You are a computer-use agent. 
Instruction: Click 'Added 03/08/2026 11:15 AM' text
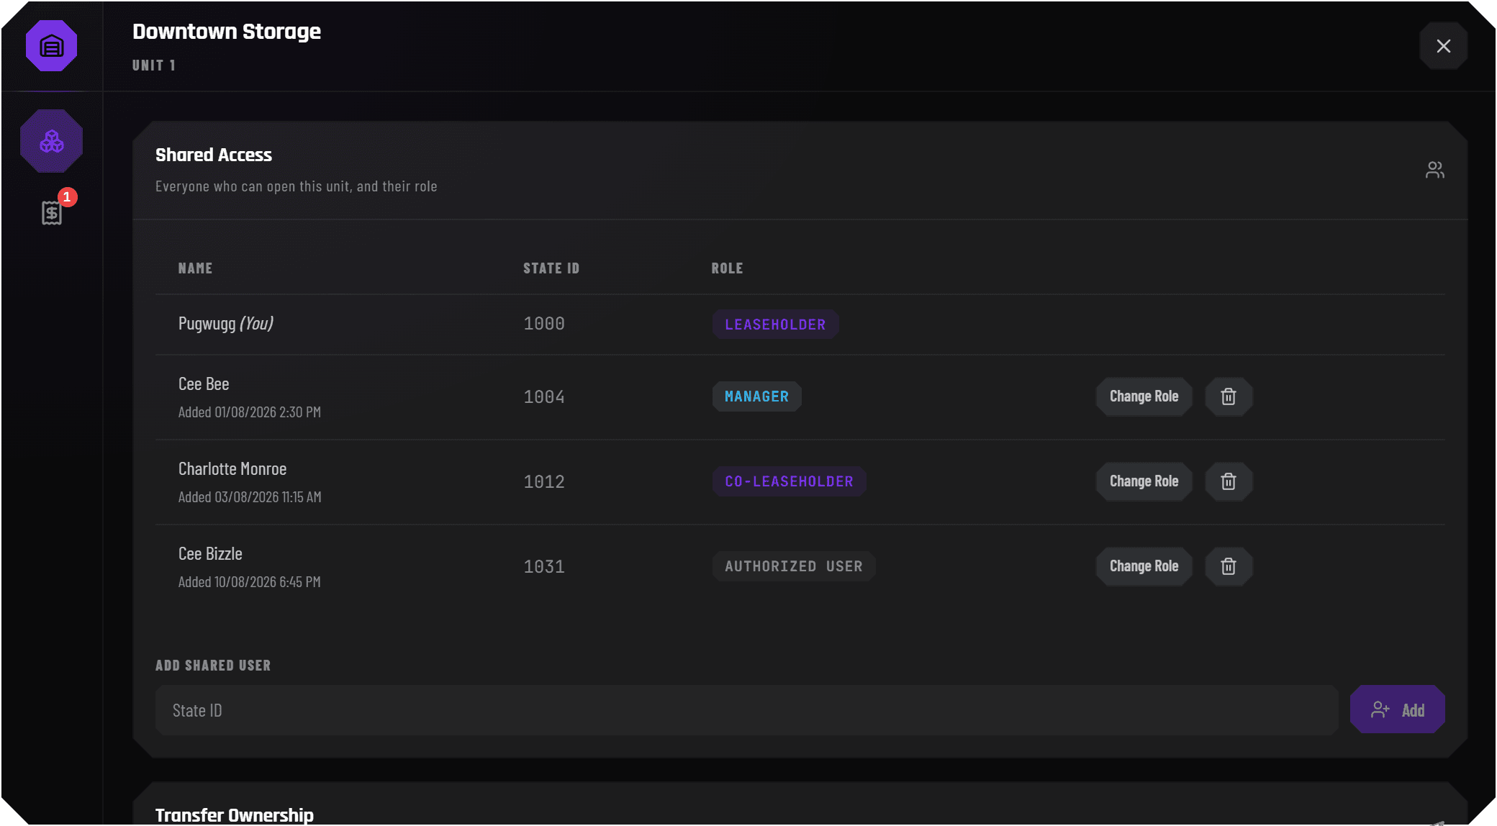click(250, 497)
